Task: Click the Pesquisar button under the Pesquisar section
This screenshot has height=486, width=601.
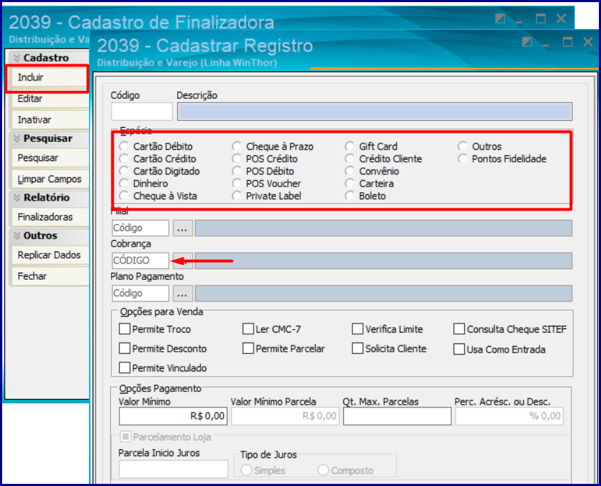Action: pyautogui.click(x=50, y=158)
